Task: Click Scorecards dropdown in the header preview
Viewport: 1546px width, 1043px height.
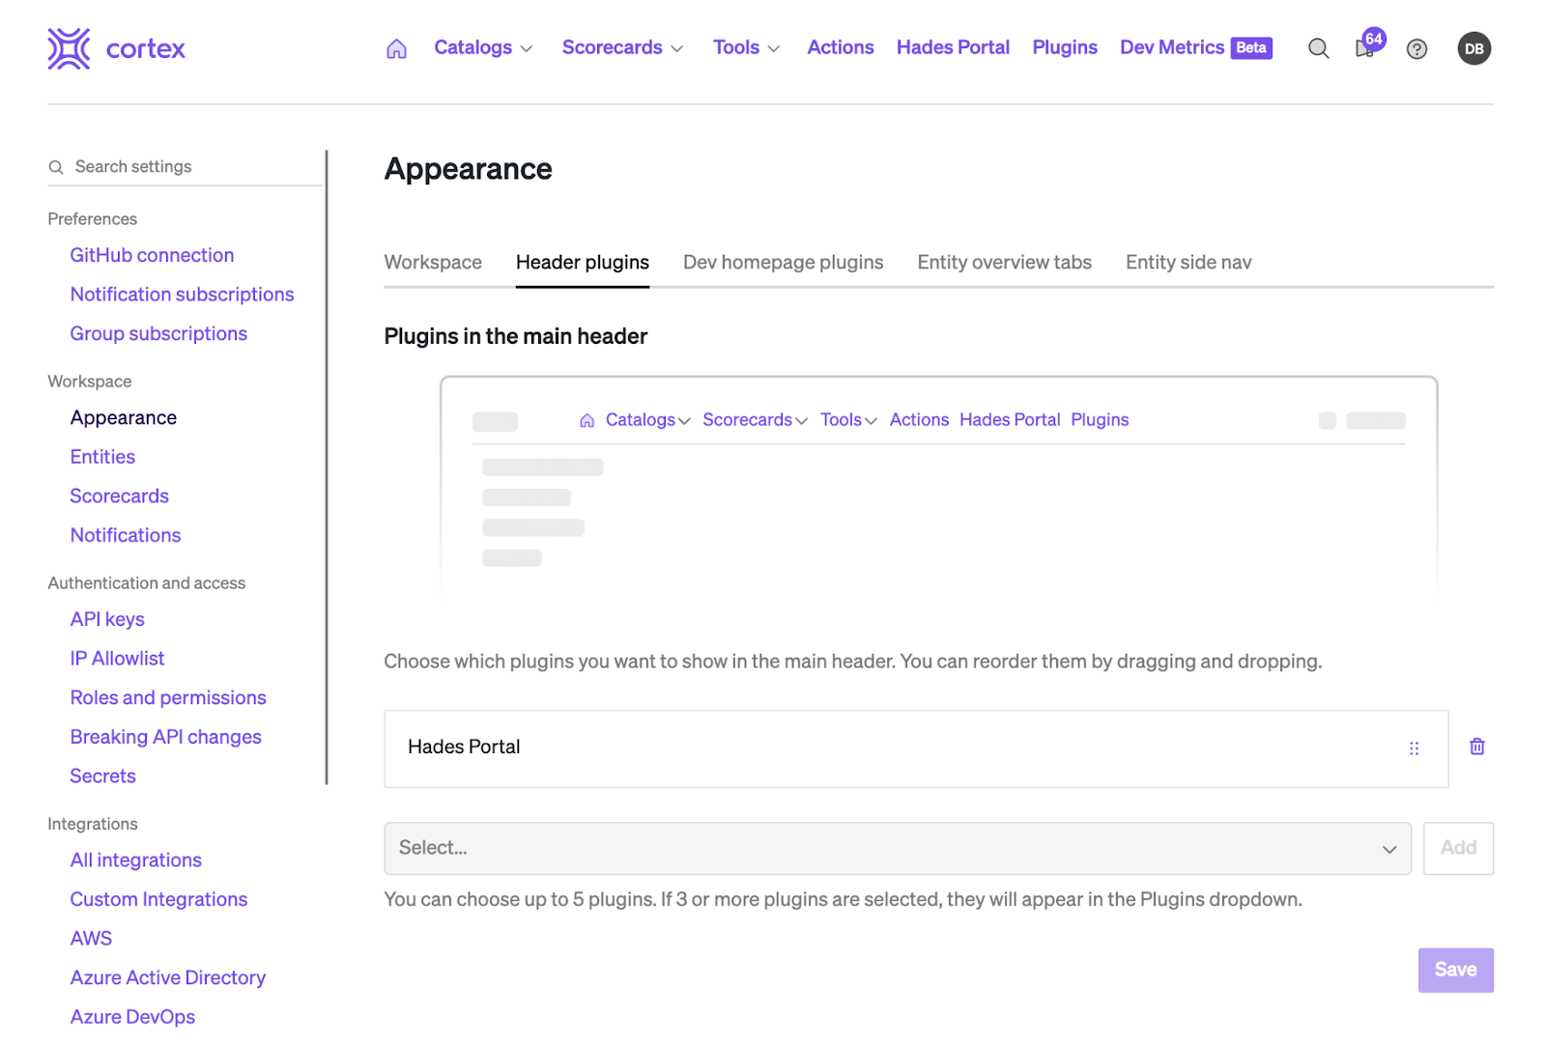Action: (755, 420)
